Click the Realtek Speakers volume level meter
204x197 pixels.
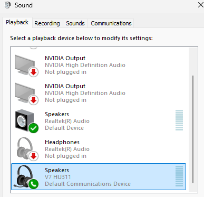(179, 120)
